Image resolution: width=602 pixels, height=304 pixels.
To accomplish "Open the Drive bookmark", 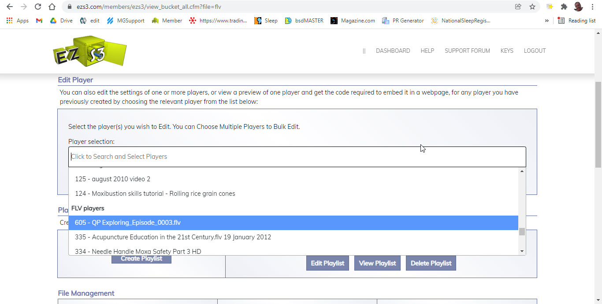I will pyautogui.click(x=61, y=21).
